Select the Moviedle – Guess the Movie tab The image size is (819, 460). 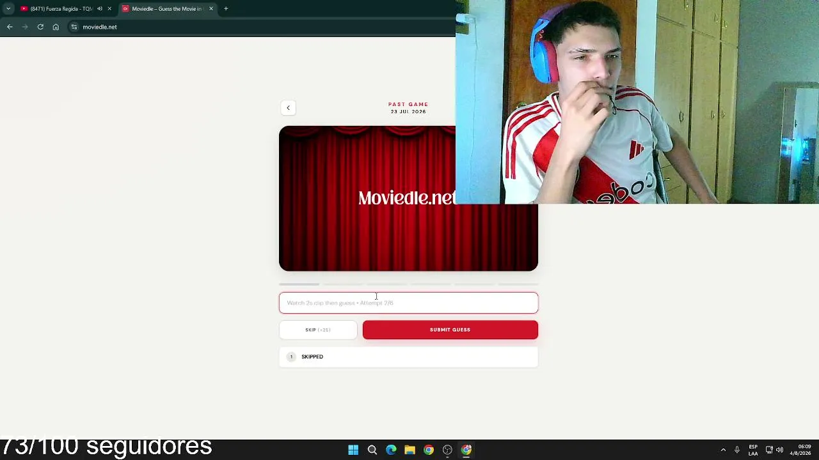[166, 9]
